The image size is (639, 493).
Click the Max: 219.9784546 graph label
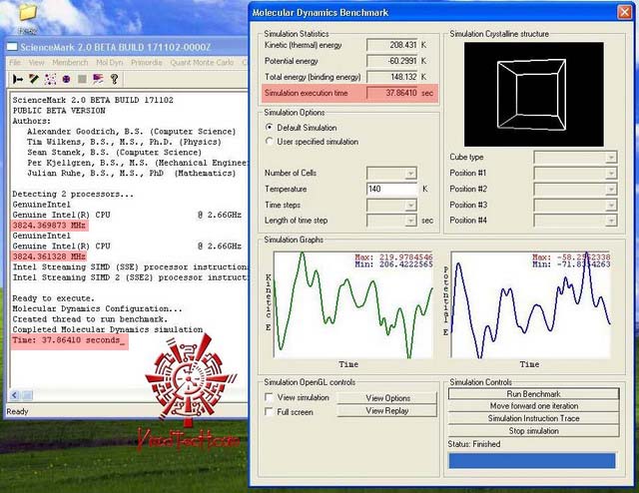coord(393,257)
